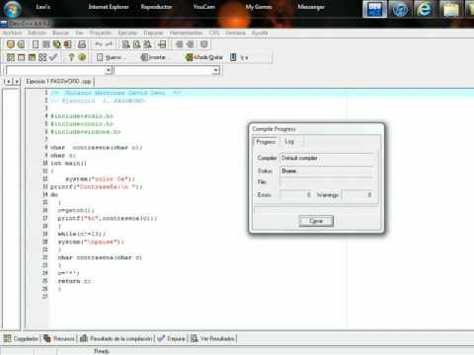Click the Errors count field in the dialog

(x=296, y=195)
